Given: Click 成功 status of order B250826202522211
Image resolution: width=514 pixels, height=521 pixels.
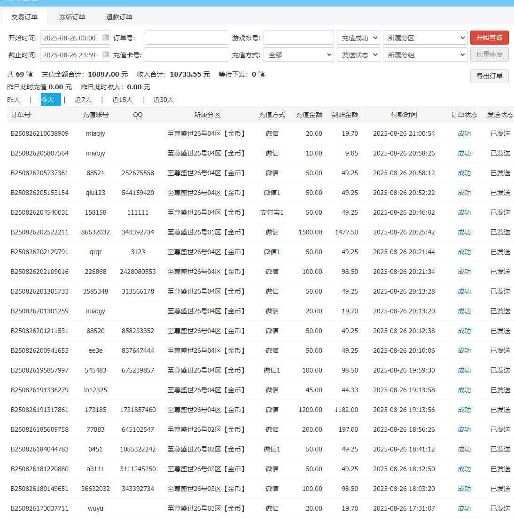Looking at the screenshot, I should 464,232.
